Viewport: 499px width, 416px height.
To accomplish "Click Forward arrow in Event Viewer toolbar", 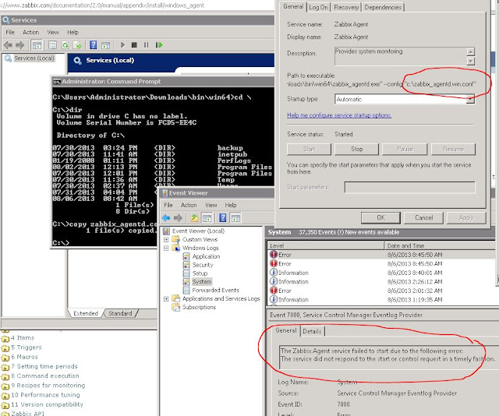I will click(x=178, y=218).
